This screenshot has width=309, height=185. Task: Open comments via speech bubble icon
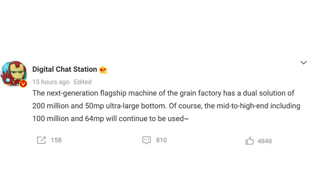pyautogui.click(x=146, y=141)
